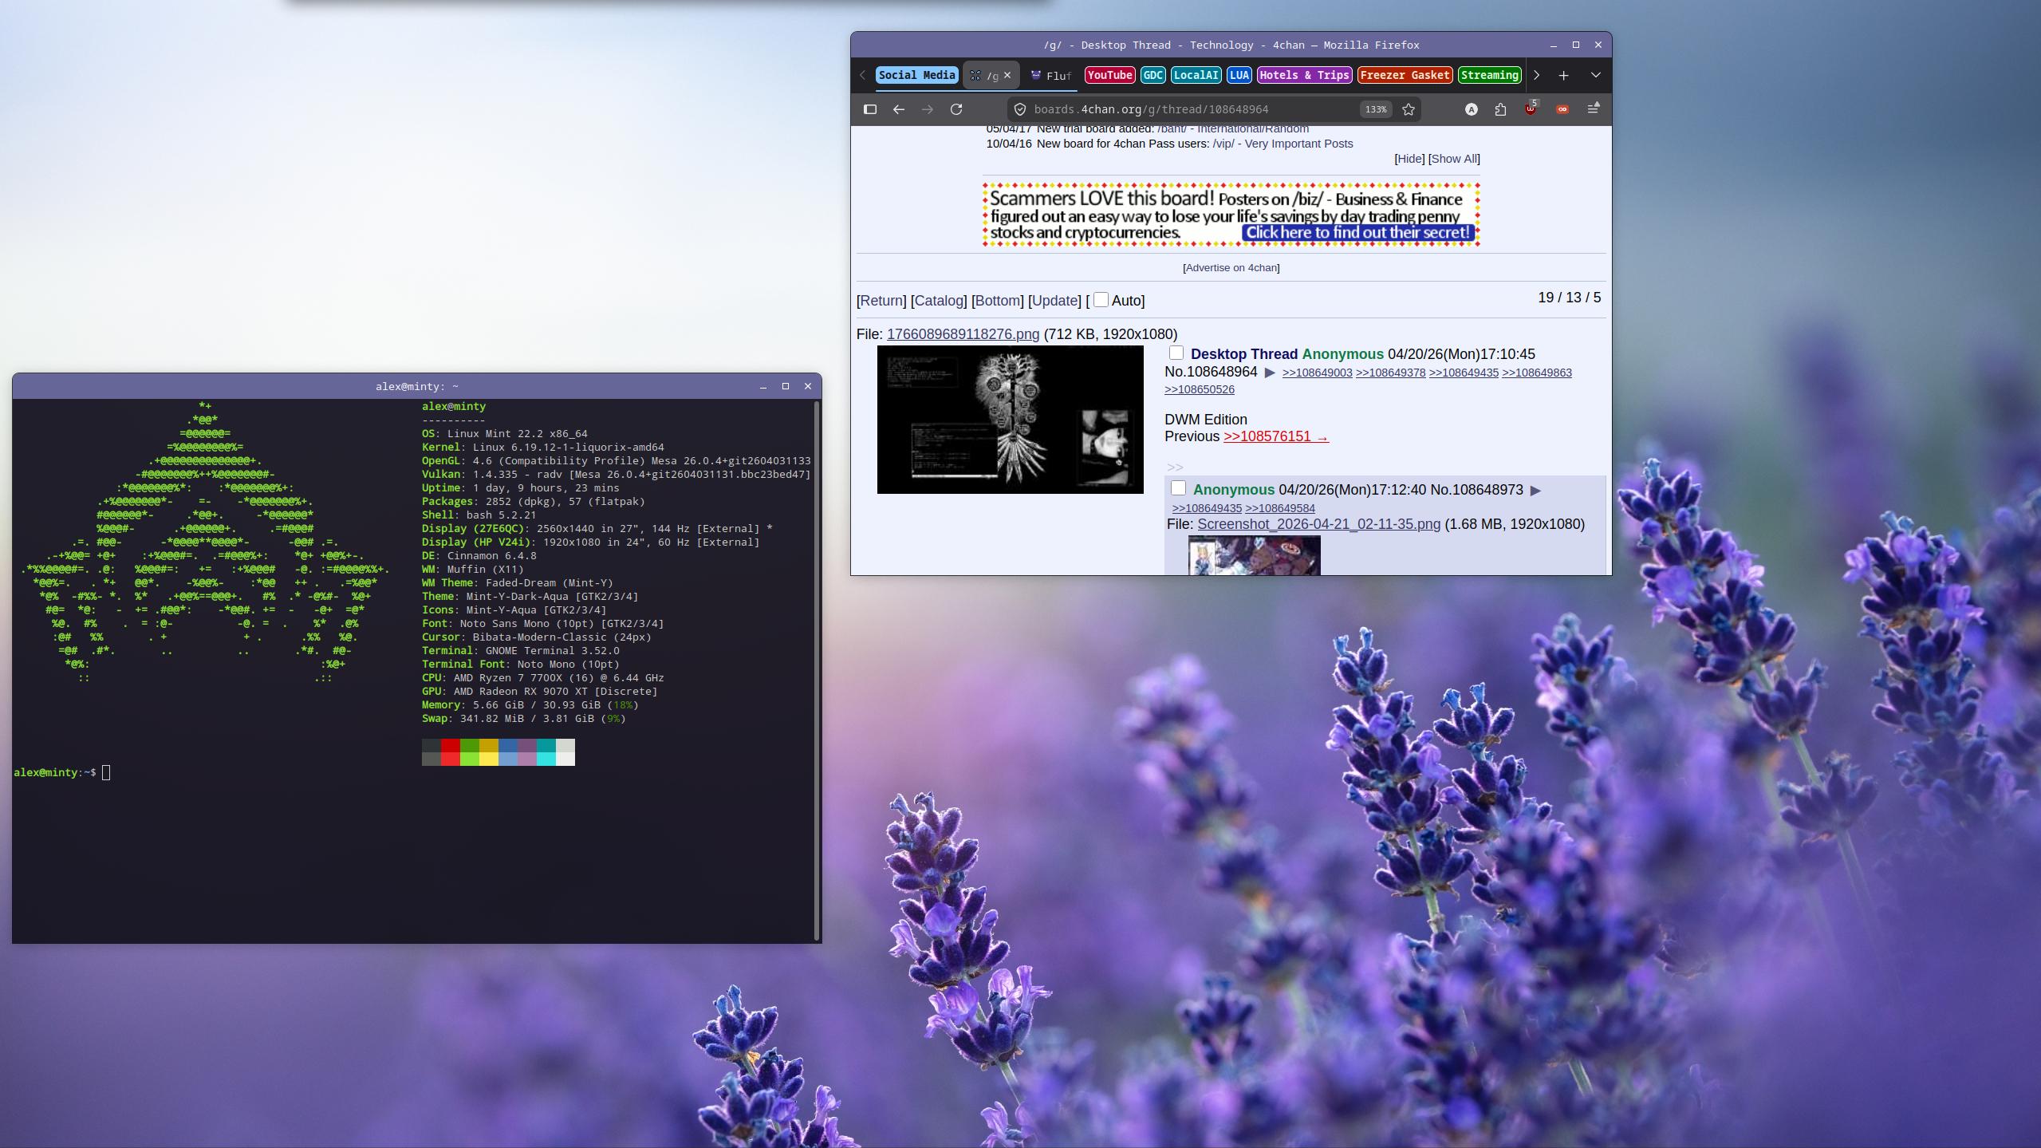
Task: Check the Desktop Thread original post checkbox
Action: click(1176, 353)
